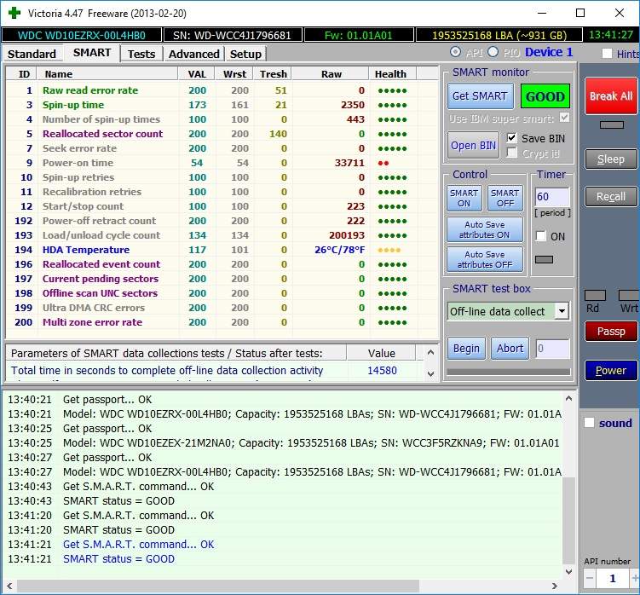Click the log panel scroll down arrow

pyautogui.click(x=569, y=572)
